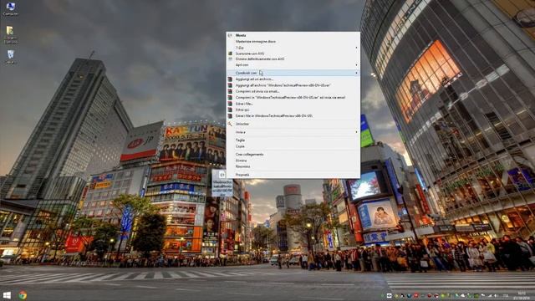Choose 'Comprimi in ... ed invia via email' entry
The width and height of the screenshot is (535, 301).
point(293,98)
